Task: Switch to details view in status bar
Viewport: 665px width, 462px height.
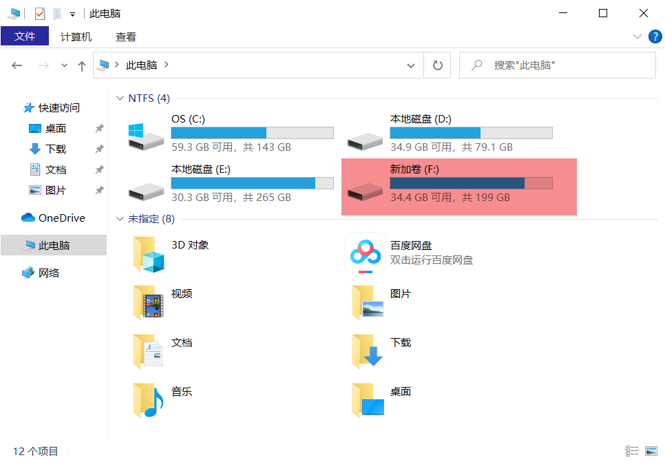Action: tap(632, 451)
